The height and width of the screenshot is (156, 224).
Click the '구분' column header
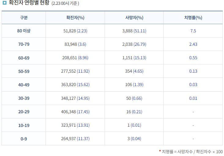point(24,18)
